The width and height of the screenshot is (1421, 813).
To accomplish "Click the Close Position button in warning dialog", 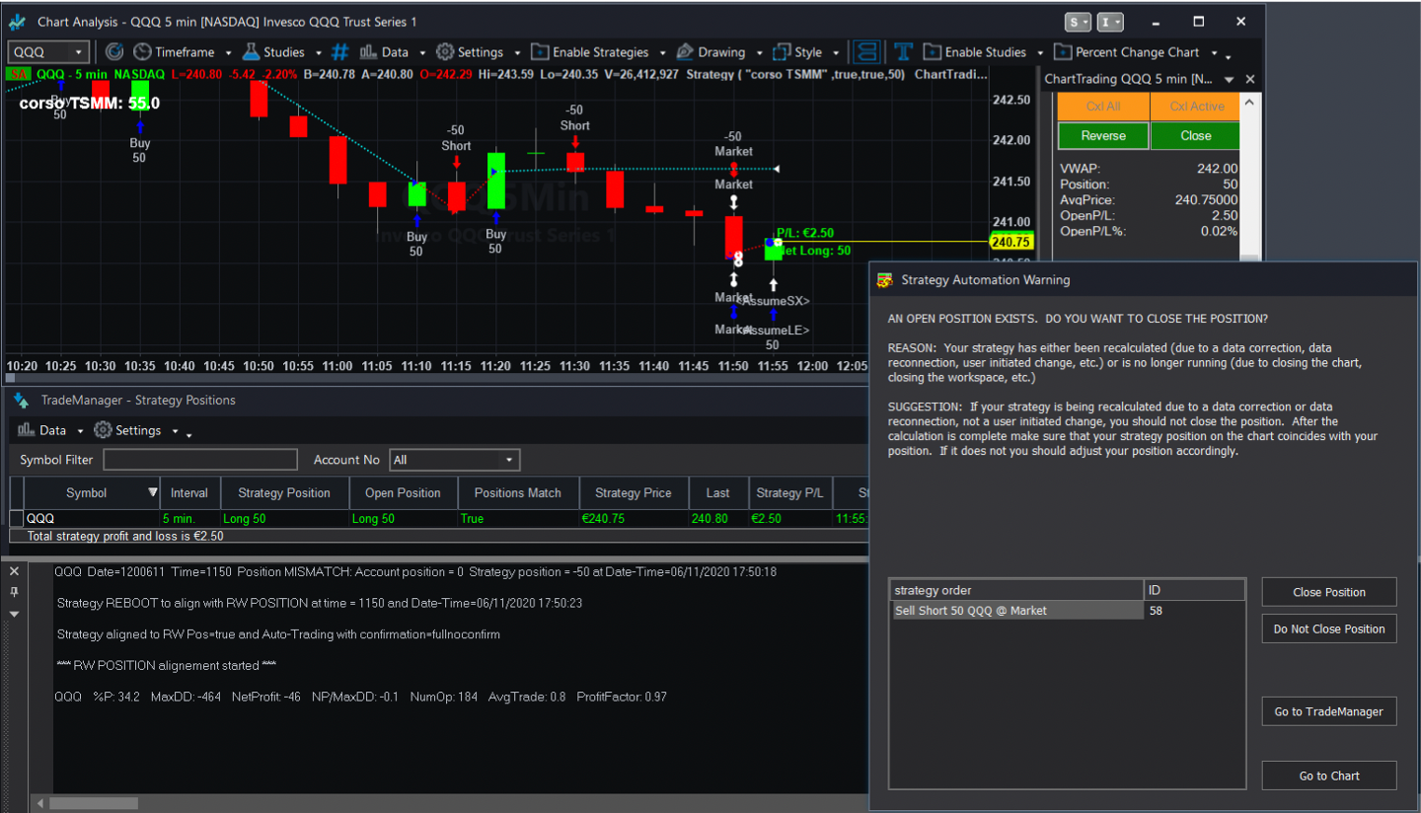I will point(1329,592).
